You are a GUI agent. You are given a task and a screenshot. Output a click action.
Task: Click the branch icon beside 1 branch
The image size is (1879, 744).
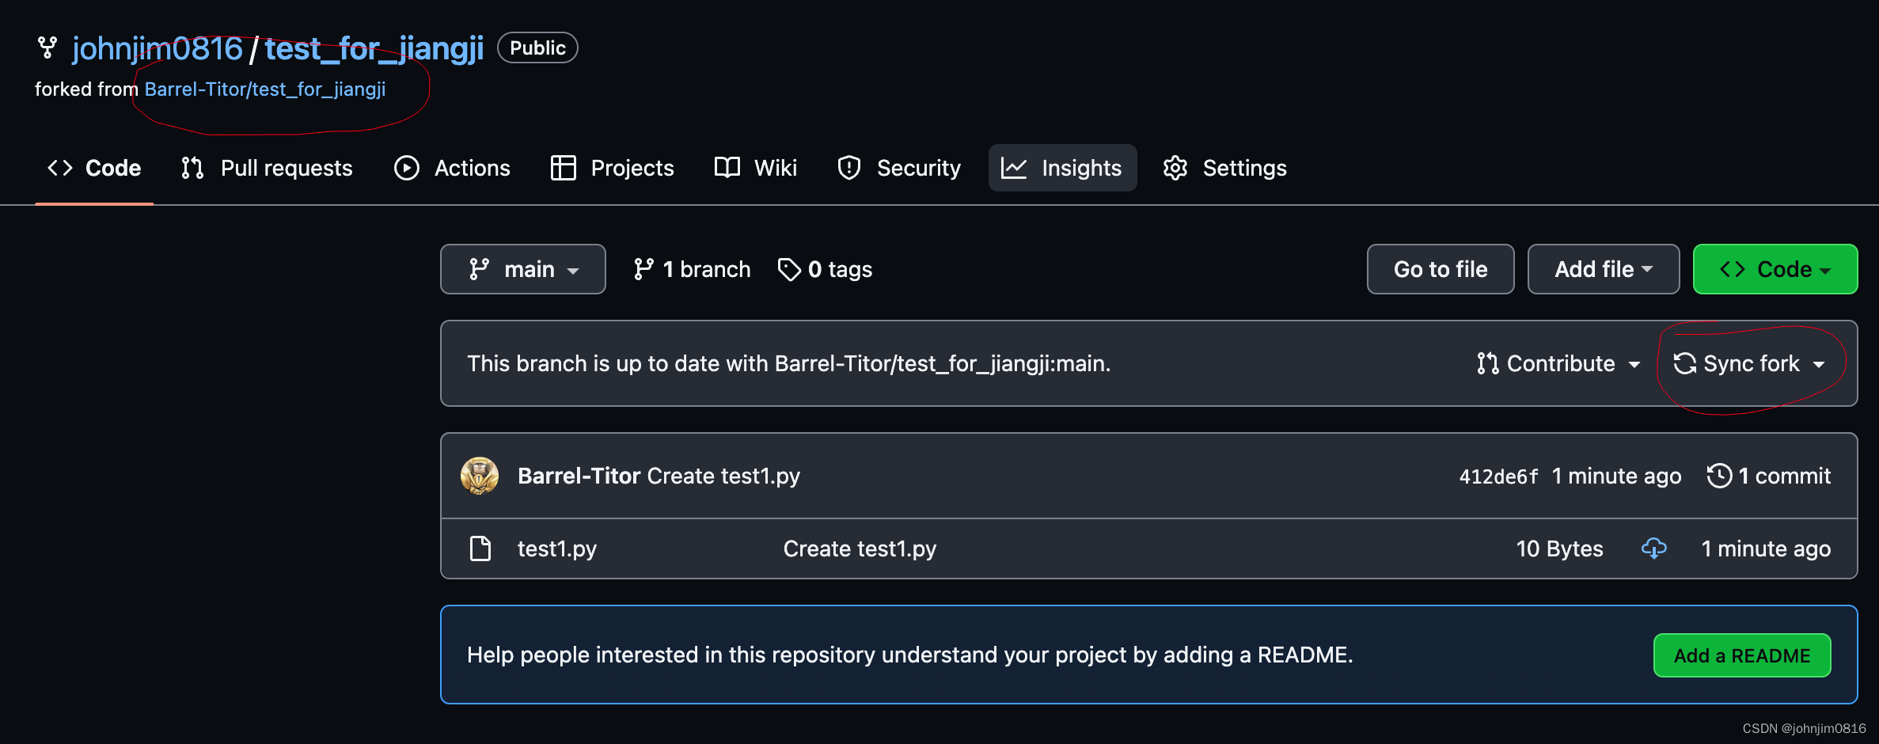(643, 269)
